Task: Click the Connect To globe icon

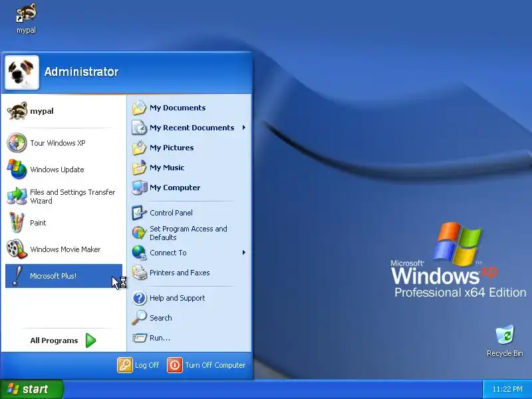Action: coord(139,253)
